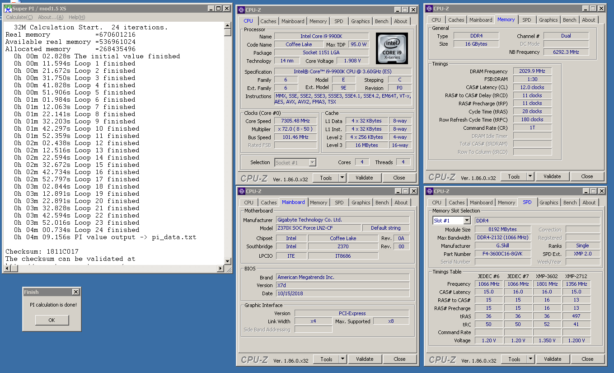The width and height of the screenshot is (614, 373).
Task: Expand Tools dropdown arrow in Mainboard window
Action: click(x=342, y=359)
